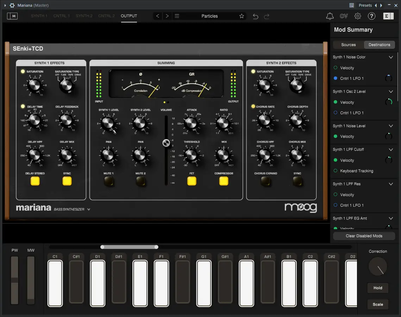This screenshot has width=401, height=317.
Task: Open the Presets grid icon in title bar
Action: [x=352, y=5]
